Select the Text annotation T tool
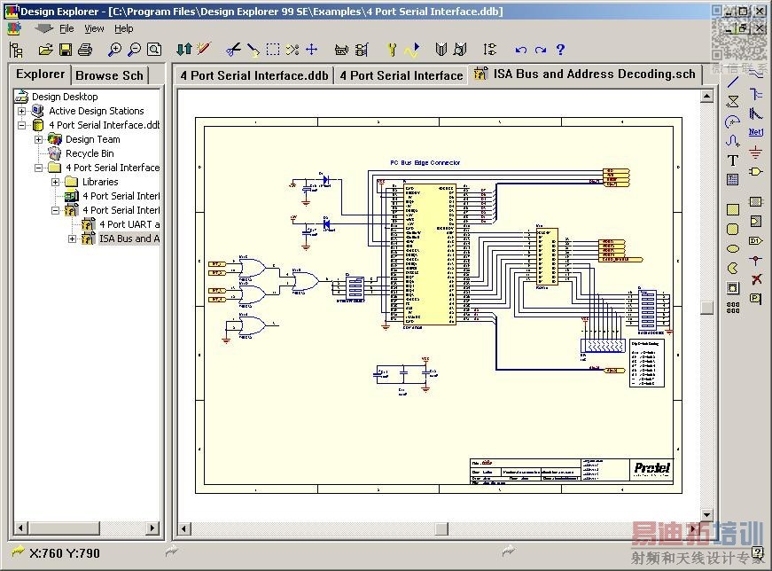Viewport: 772px width, 571px height. tap(733, 160)
